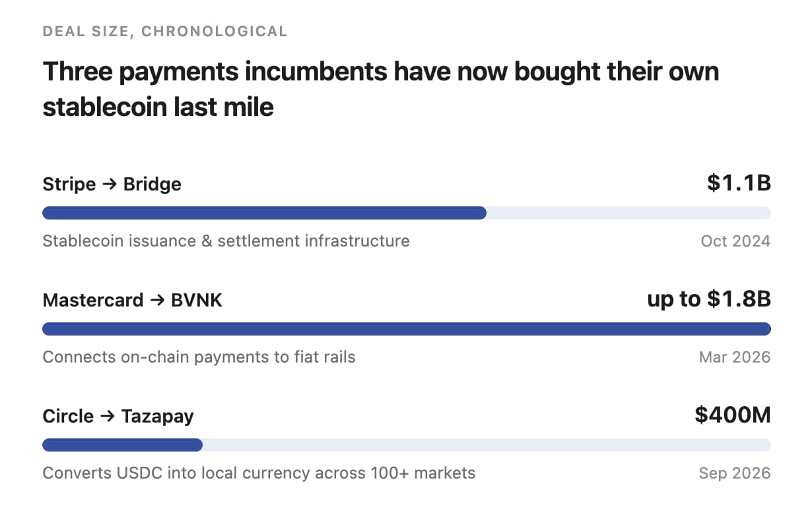Click the Mar 2026 date label

[735, 357]
